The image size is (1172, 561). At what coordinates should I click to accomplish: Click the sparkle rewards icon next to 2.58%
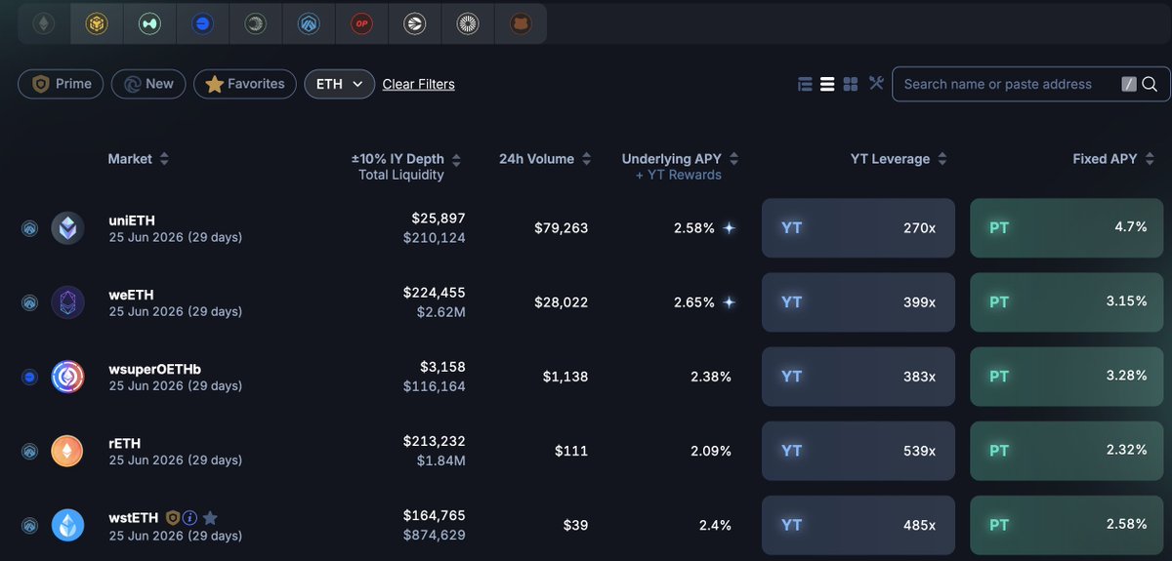[729, 227]
